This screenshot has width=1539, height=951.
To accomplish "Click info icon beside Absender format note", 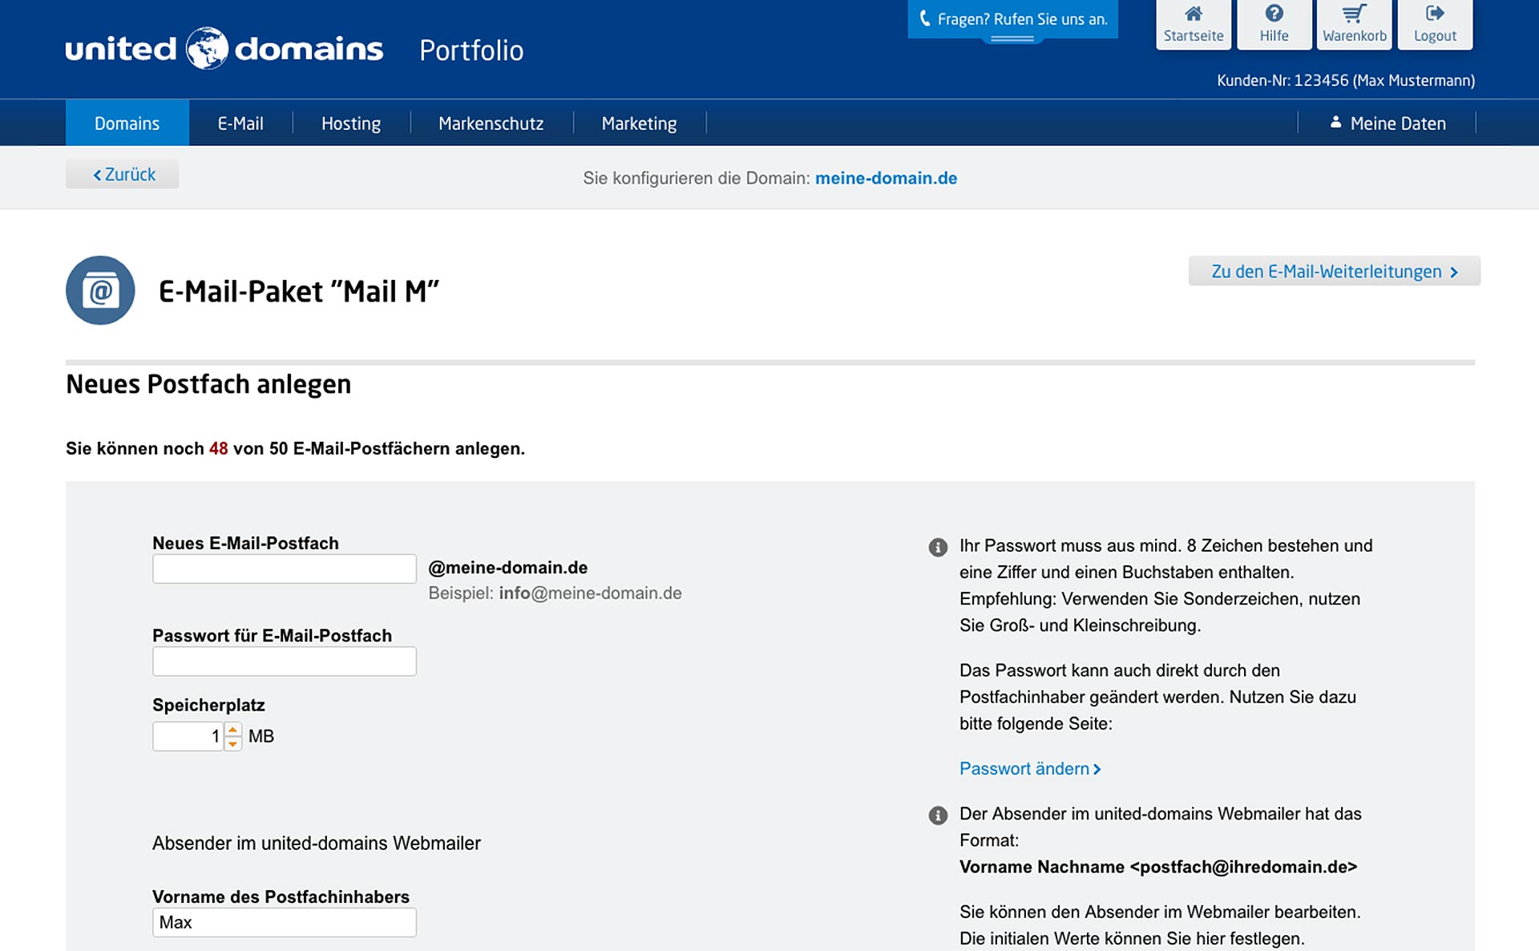I will (x=938, y=815).
